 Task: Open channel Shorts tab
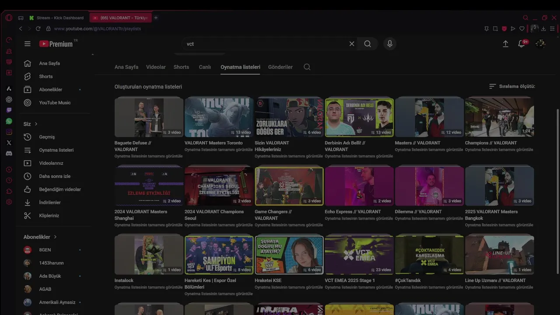point(181,67)
